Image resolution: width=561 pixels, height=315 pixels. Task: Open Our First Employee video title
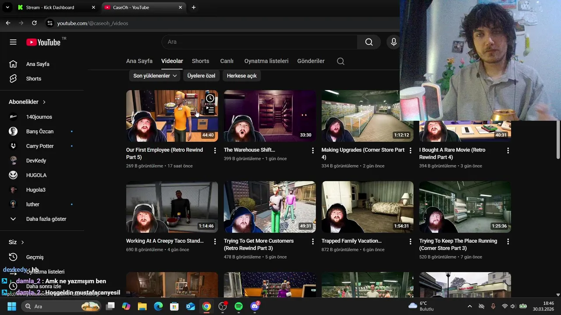tap(164, 154)
